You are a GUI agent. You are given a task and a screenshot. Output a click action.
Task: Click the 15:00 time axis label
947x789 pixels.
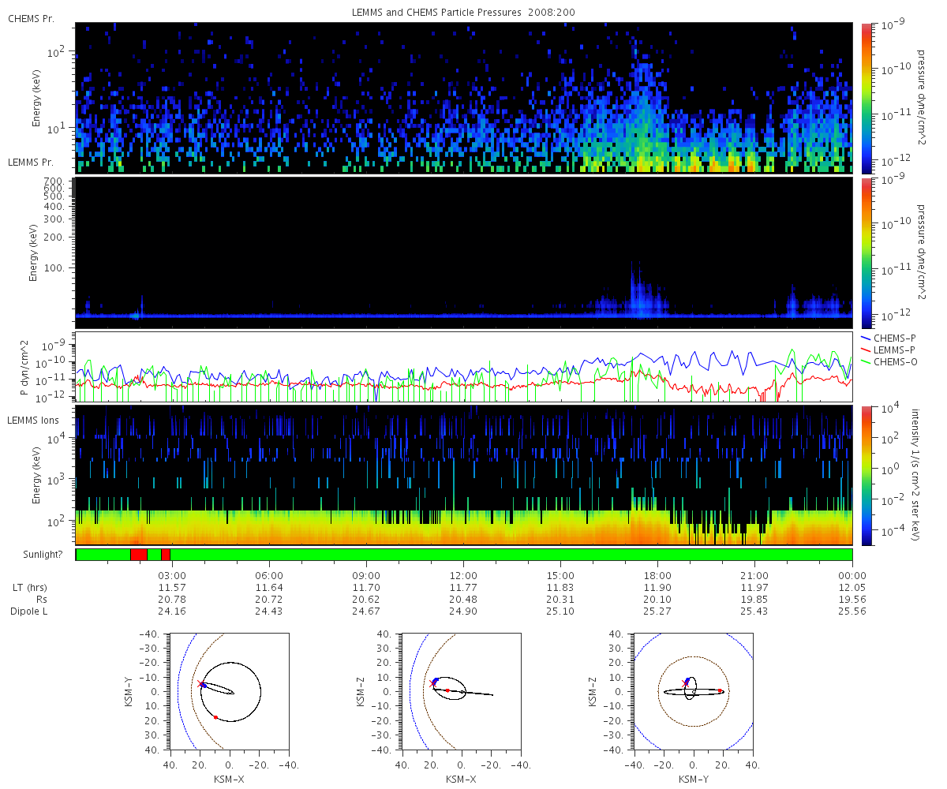[560, 576]
